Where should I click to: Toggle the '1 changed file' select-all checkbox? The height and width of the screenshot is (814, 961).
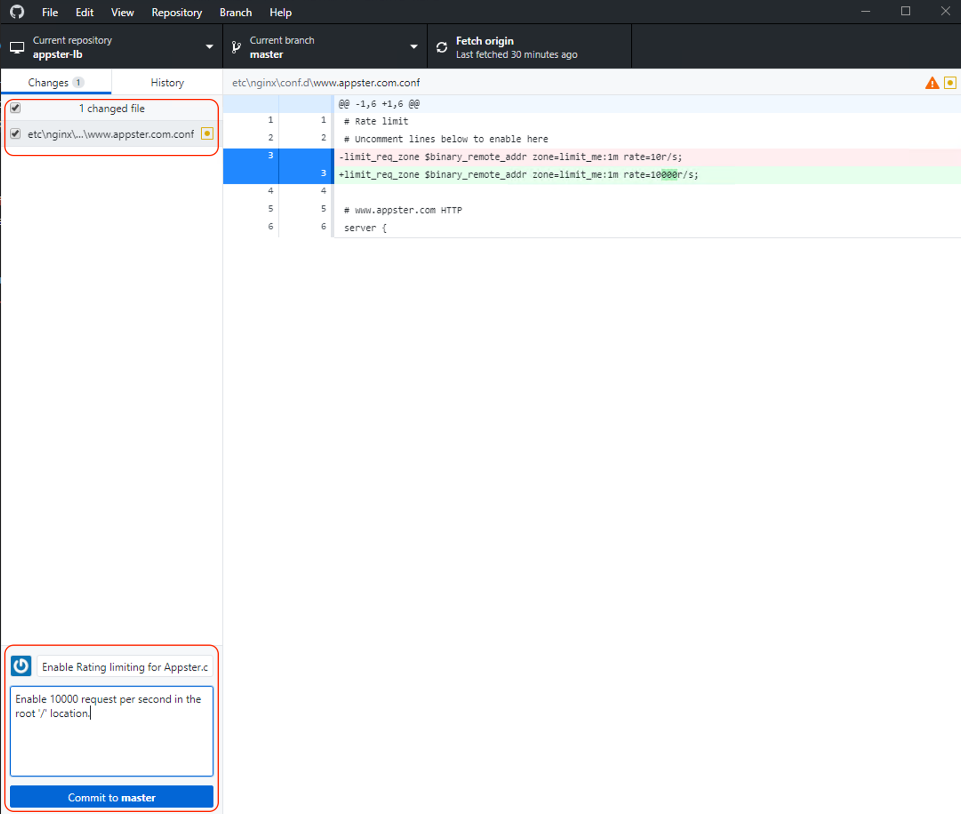(x=15, y=108)
